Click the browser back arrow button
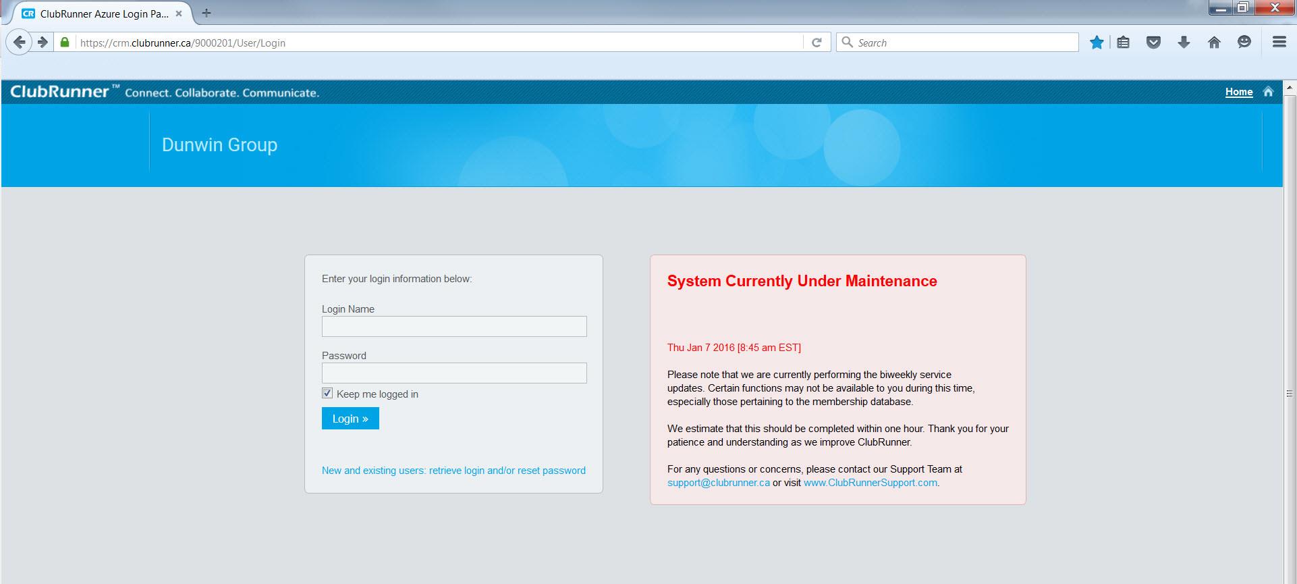This screenshot has height=584, width=1297. [20, 43]
